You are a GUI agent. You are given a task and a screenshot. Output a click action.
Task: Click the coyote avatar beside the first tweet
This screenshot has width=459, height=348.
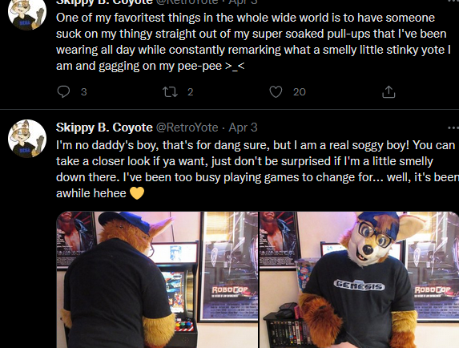coord(27,14)
